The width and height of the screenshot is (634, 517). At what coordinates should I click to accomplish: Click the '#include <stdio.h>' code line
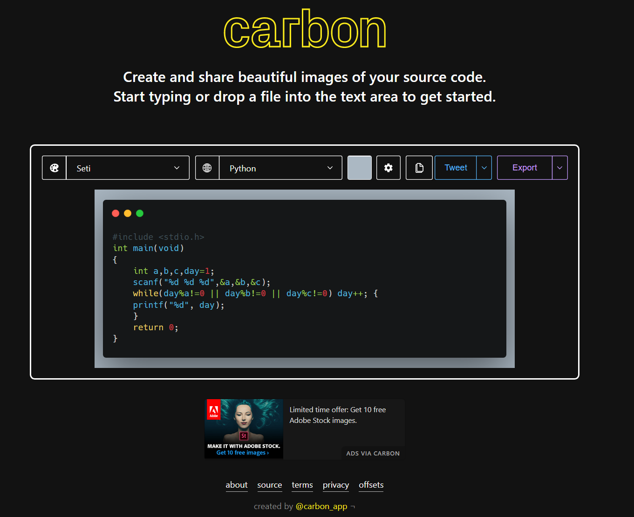pyautogui.click(x=158, y=237)
